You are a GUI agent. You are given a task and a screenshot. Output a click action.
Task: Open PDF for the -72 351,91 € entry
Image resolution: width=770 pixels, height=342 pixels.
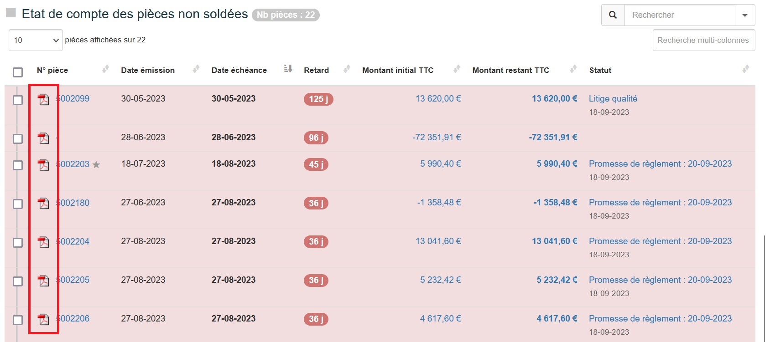point(43,138)
